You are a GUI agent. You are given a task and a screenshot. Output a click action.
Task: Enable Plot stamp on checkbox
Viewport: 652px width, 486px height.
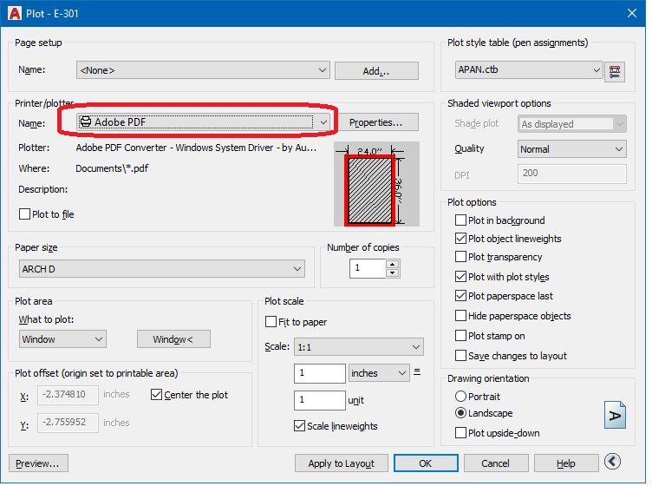pyautogui.click(x=460, y=335)
